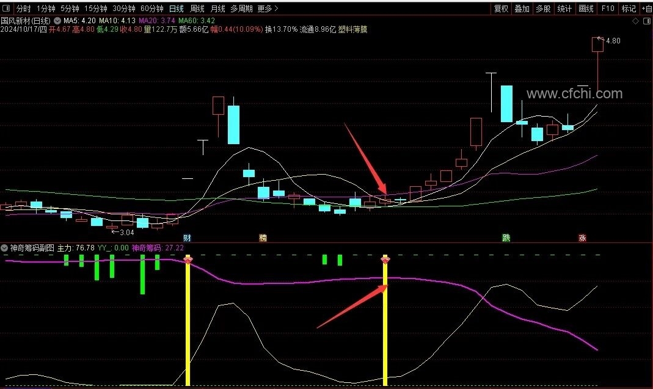Click the MA10: 4.13 label
Screen dimensions: 653x389
[x=117, y=20]
